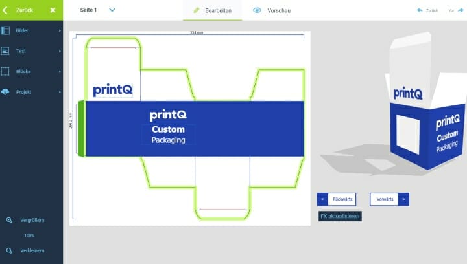The image size is (467, 264).
Task: Click the Text menu label
Action: (x=21, y=51)
